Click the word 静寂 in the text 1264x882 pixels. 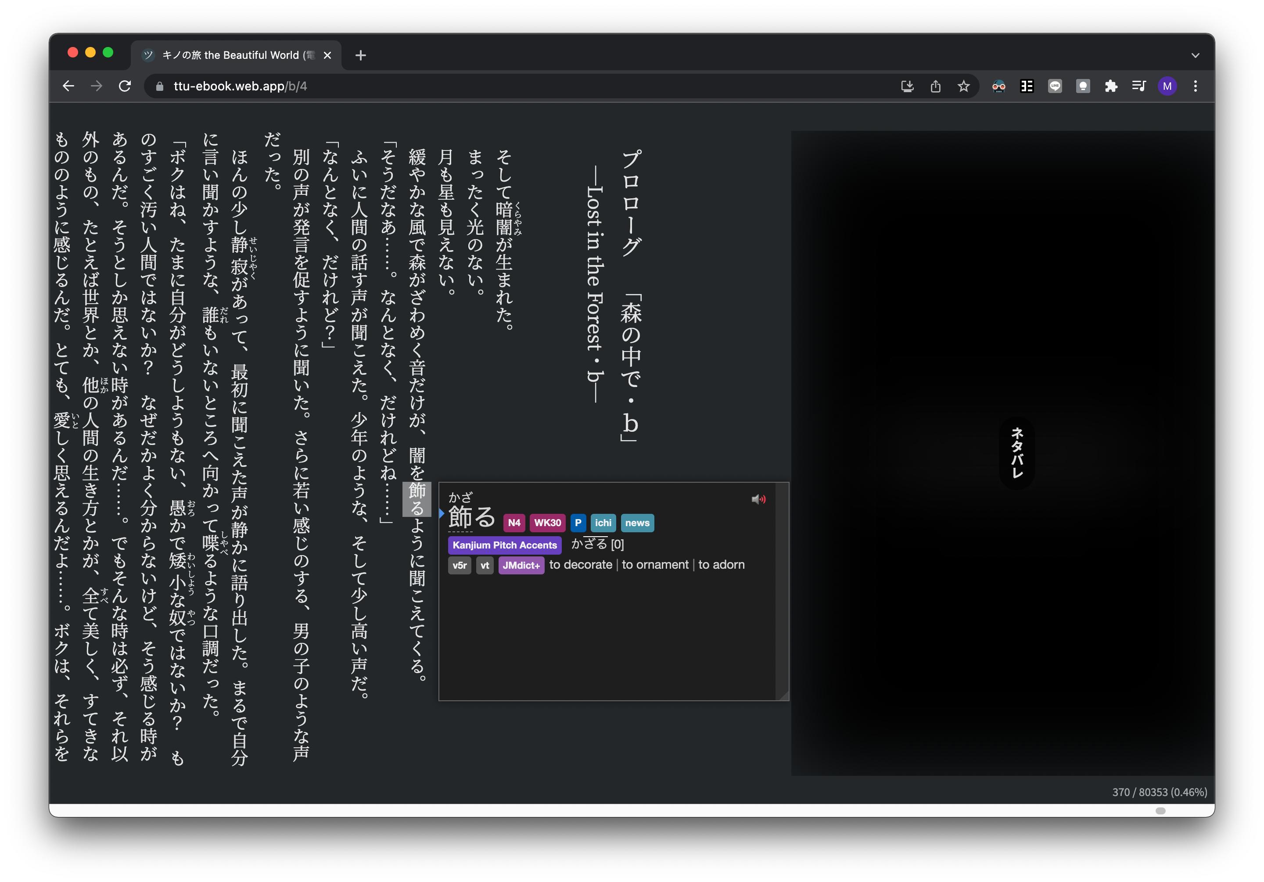(240, 255)
